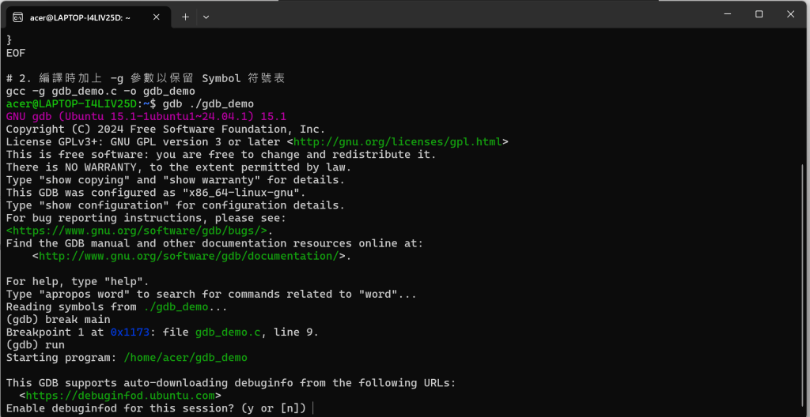Close the terminal window

790,14
